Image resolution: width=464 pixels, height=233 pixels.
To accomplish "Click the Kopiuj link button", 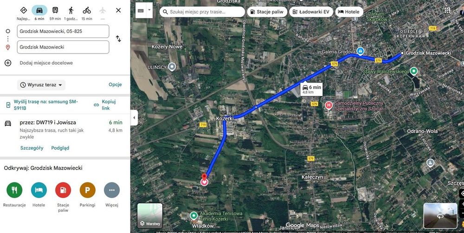I will coord(105,105).
